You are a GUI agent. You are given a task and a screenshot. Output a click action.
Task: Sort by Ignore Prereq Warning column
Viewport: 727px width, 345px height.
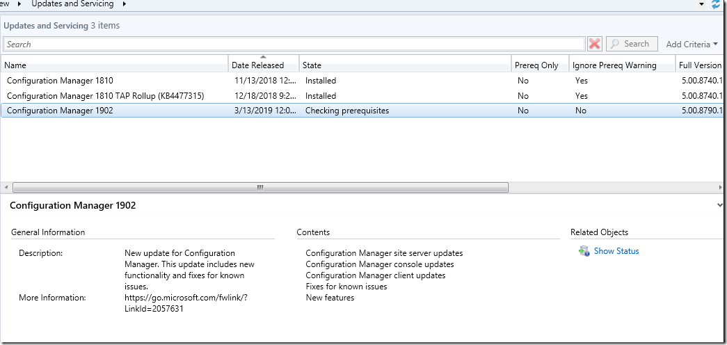[x=622, y=65]
